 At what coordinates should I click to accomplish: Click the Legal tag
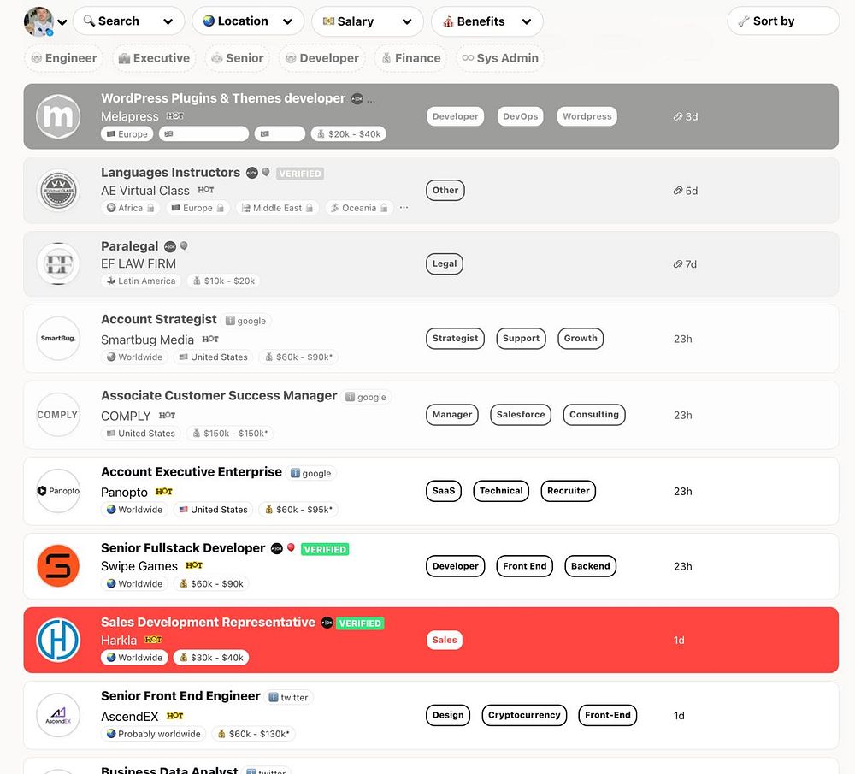pyautogui.click(x=445, y=263)
